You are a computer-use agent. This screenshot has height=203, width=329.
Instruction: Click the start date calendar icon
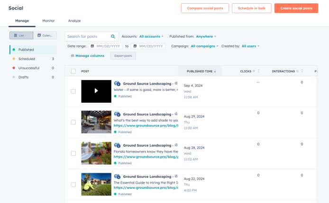click(92, 46)
